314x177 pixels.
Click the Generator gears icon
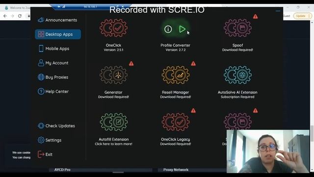113,75
